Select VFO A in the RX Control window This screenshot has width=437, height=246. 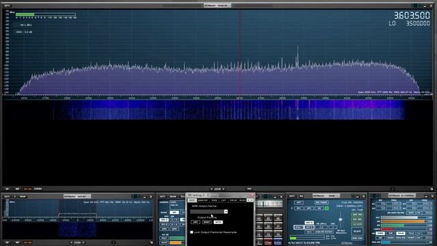point(164,220)
